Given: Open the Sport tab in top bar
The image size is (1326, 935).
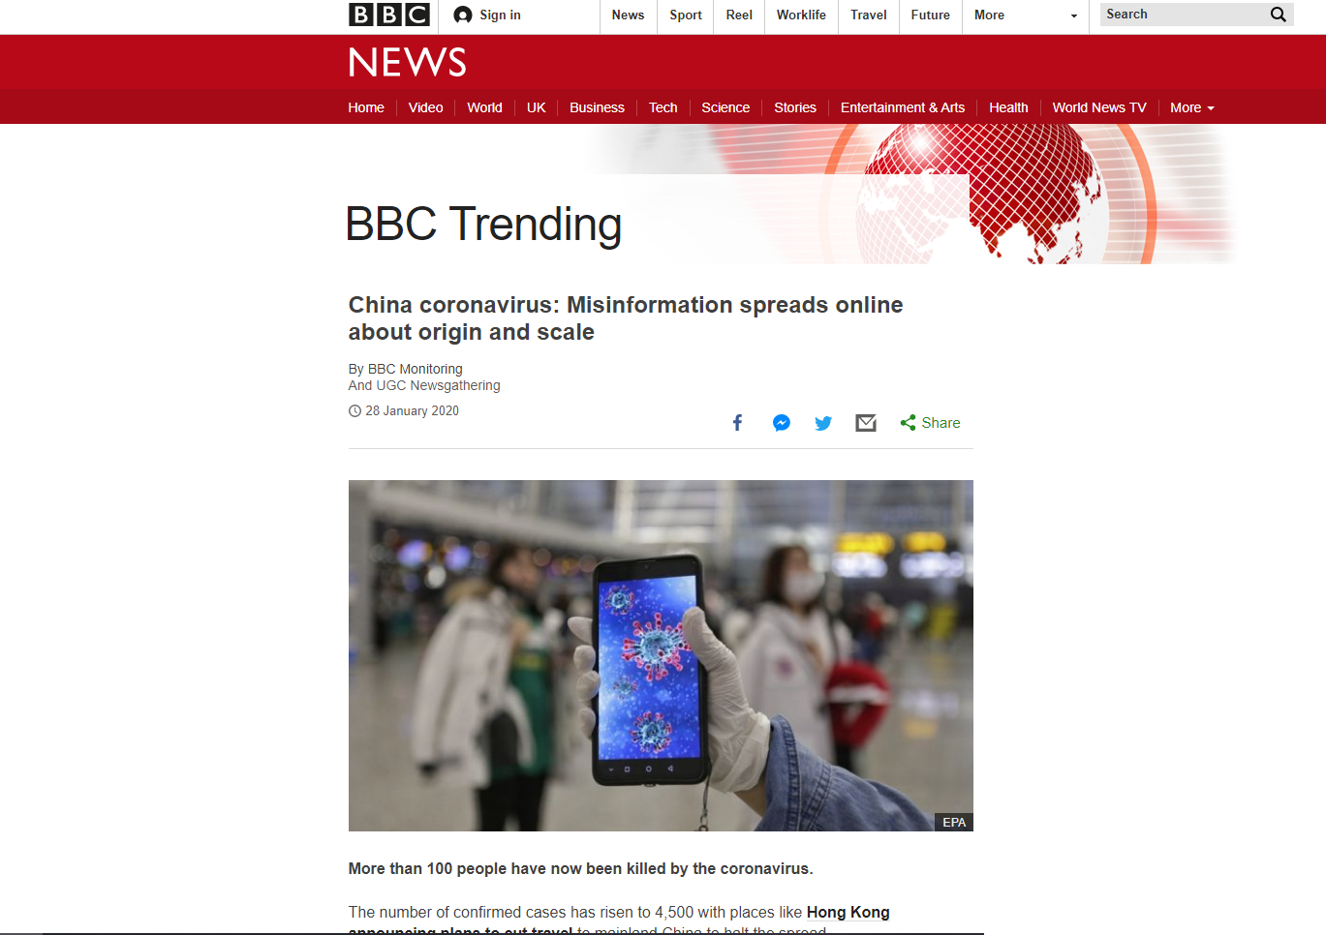Looking at the screenshot, I should click(x=686, y=15).
